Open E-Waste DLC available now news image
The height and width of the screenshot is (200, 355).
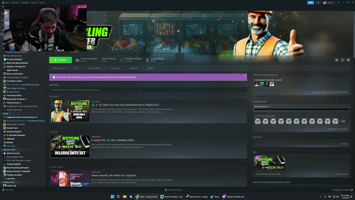pyautogui.click(x=70, y=111)
